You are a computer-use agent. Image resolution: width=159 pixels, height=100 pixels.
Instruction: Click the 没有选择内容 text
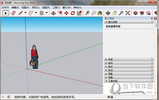[113, 26]
